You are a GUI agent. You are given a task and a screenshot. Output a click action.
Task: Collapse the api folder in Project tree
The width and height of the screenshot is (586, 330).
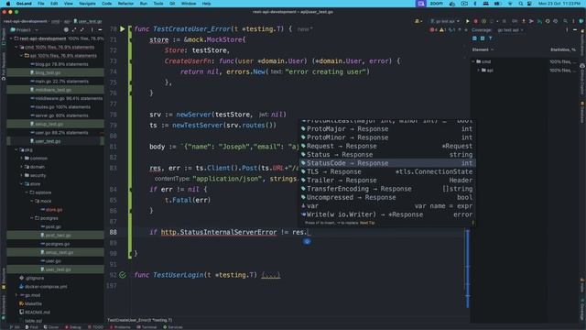click(x=22, y=56)
